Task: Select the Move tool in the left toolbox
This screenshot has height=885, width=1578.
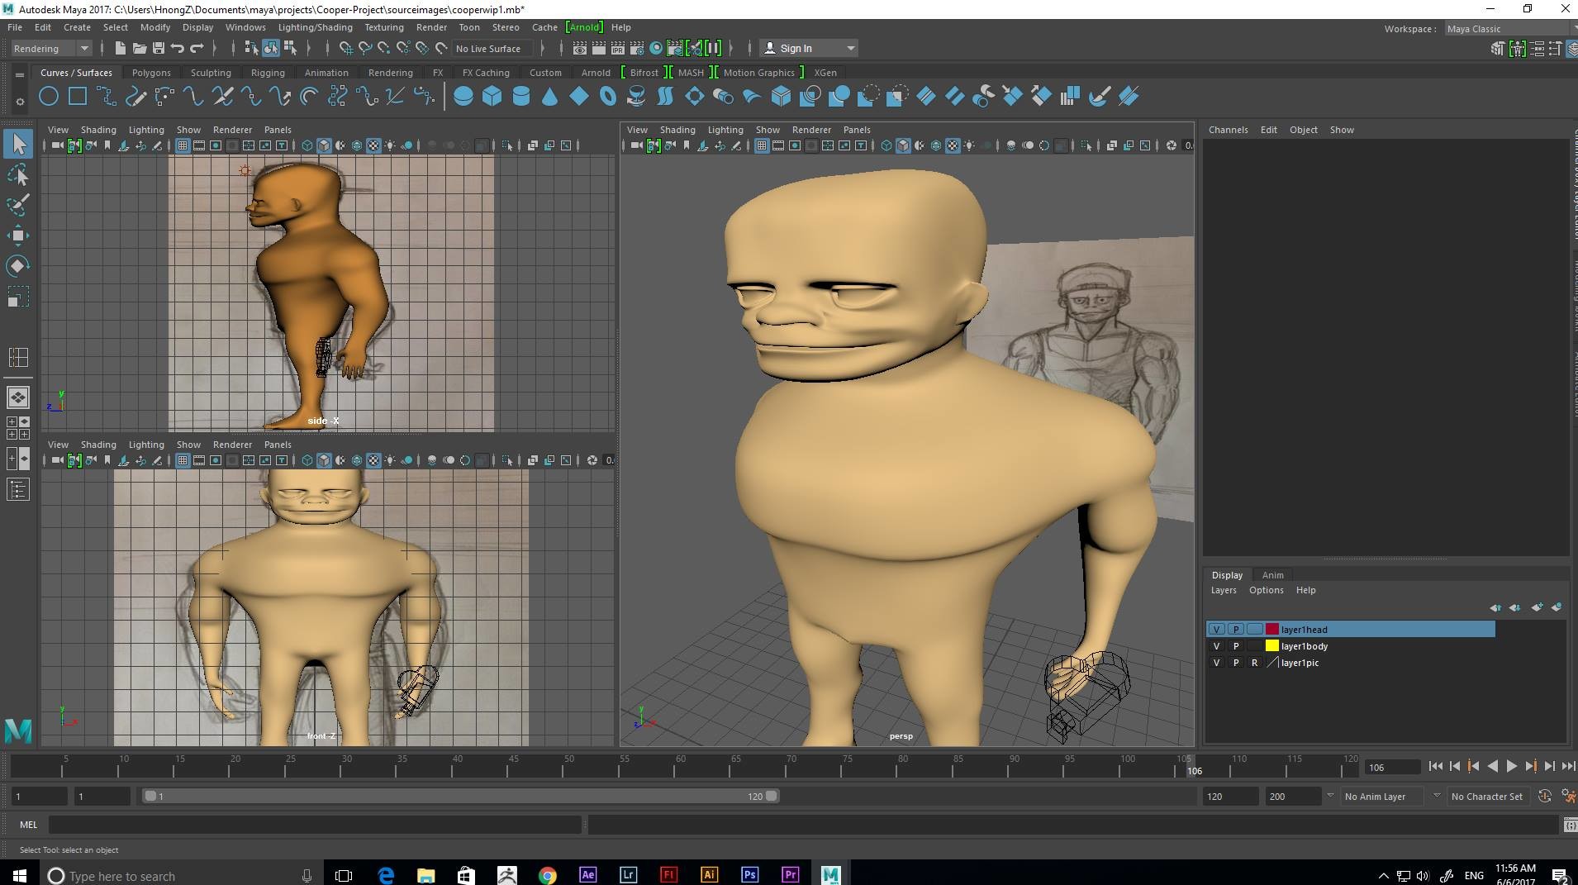Action: (18, 236)
